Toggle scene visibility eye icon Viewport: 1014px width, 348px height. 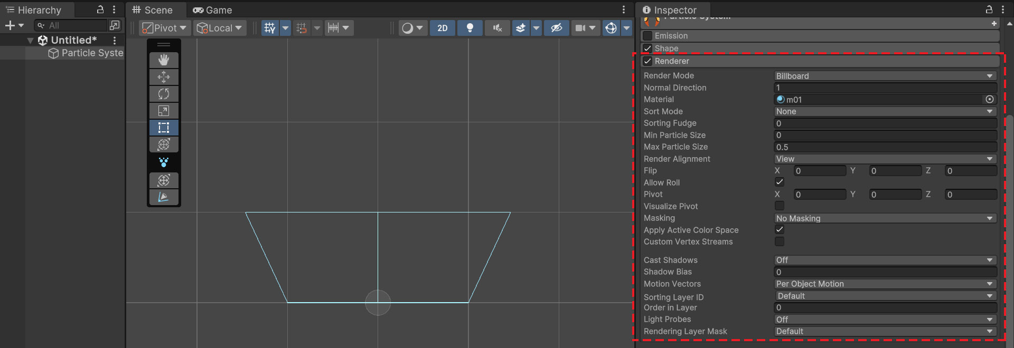(x=556, y=28)
